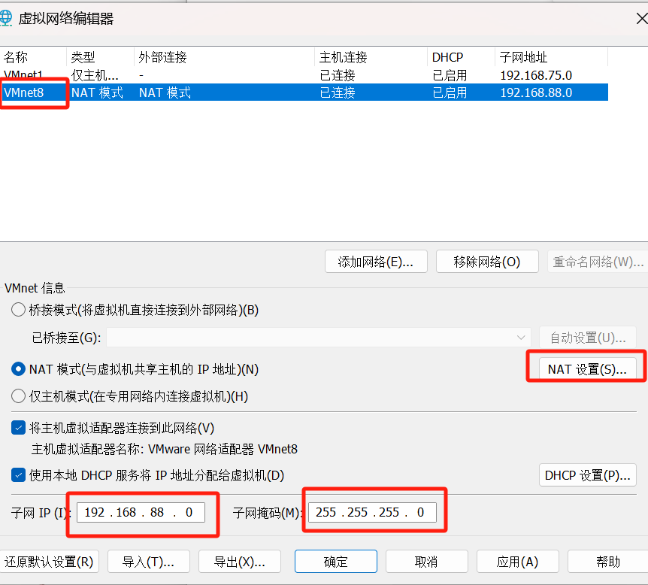648x585 pixels.
Task: Click the 添加网络(E) button
Action: [x=376, y=261]
